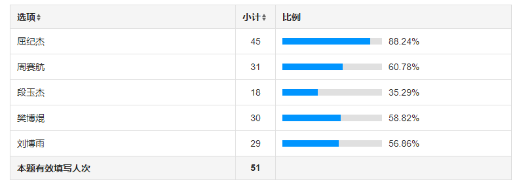Select the 屈纪杰 option row
512x183 pixels.
click(261, 41)
